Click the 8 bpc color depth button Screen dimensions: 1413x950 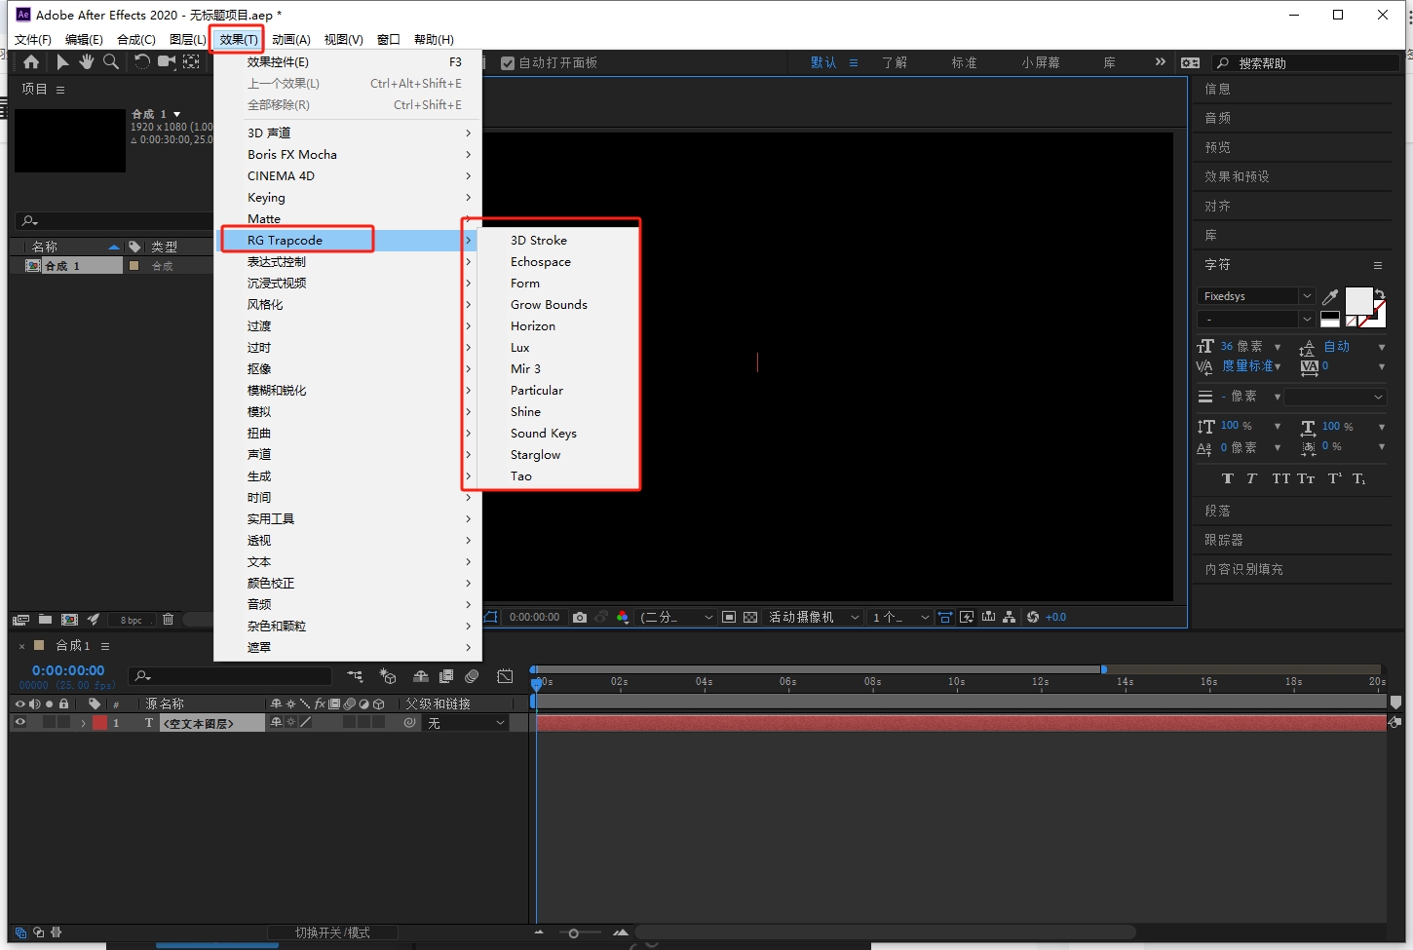pyautogui.click(x=132, y=620)
